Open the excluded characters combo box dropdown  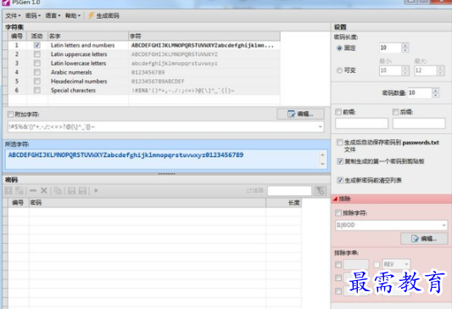(444, 225)
